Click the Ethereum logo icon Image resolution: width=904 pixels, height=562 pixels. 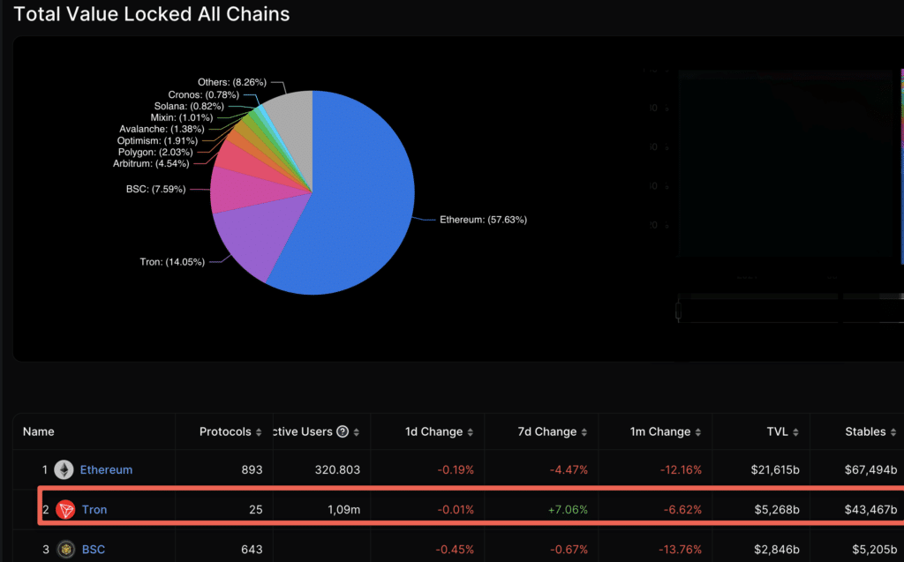click(64, 469)
